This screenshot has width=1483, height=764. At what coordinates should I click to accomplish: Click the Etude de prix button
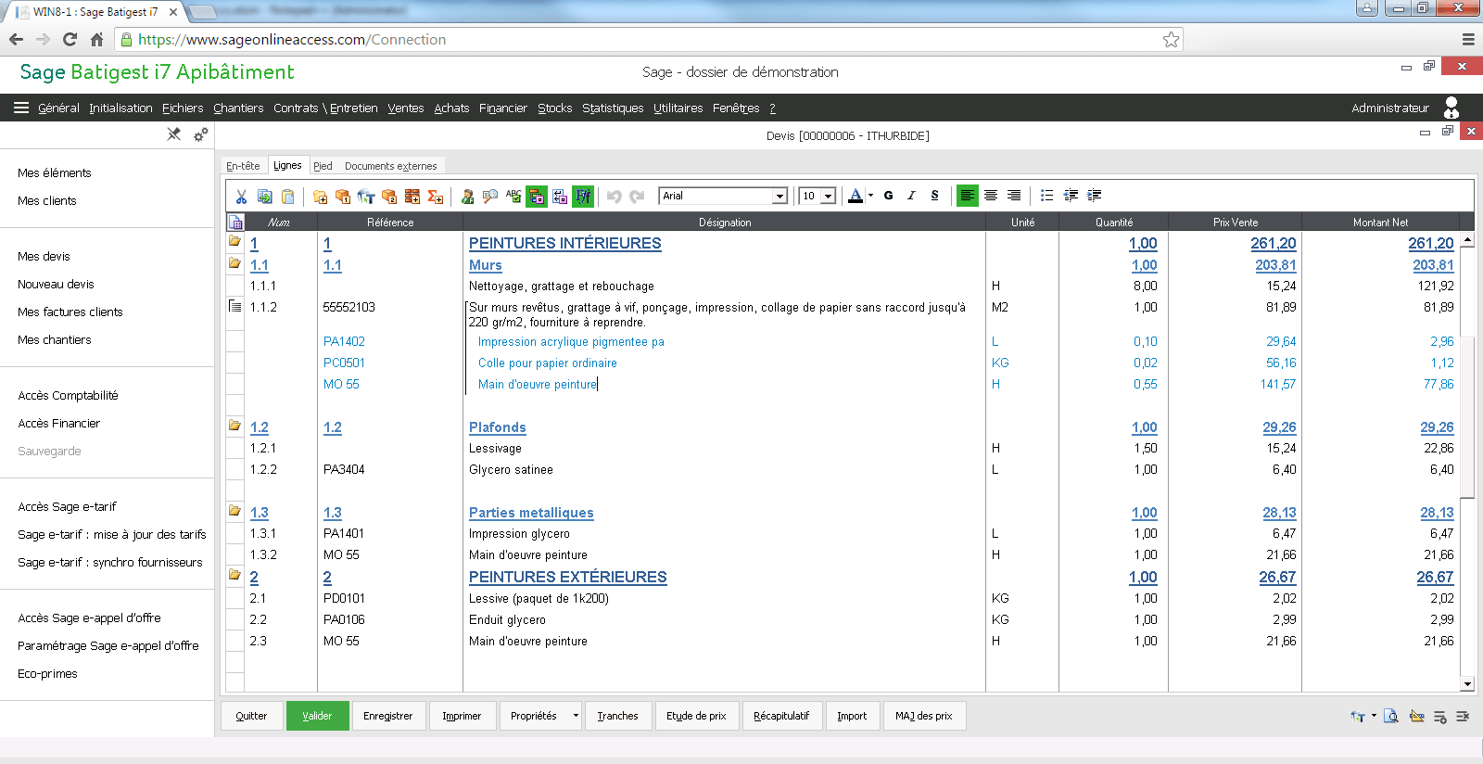(x=696, y=716)
